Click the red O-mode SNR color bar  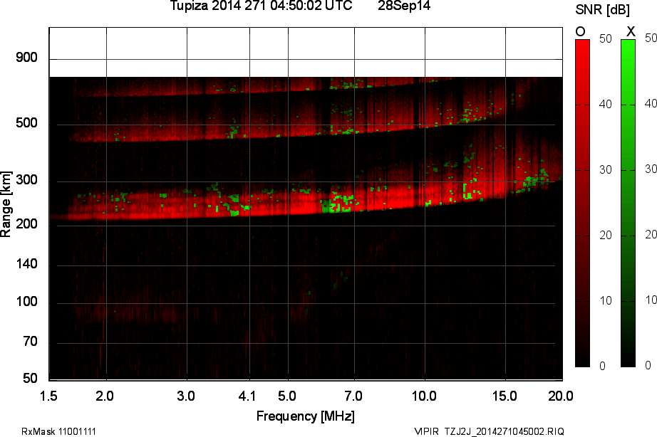tap(582, 204)
